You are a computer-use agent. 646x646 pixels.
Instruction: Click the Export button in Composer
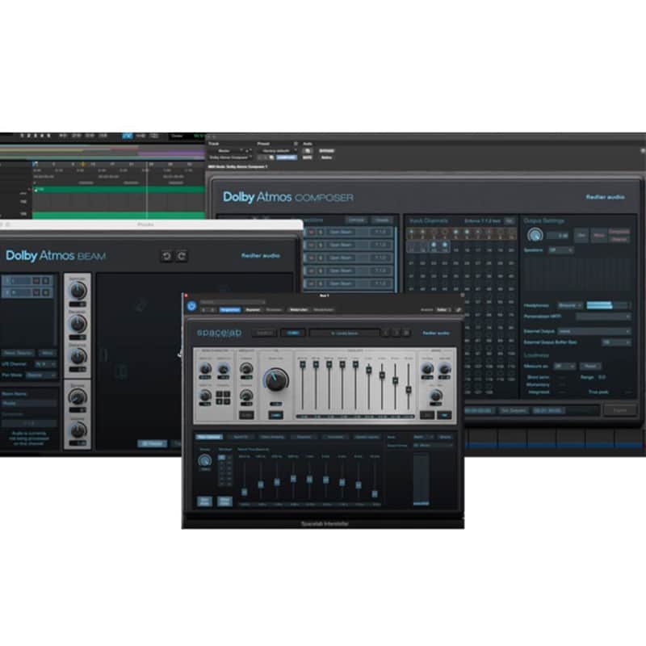(x=619, y=410)
